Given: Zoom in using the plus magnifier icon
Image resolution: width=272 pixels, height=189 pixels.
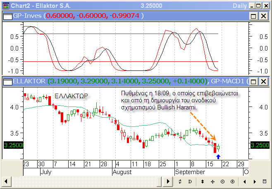Looking at the screenshot, I should tap(232, 182).
